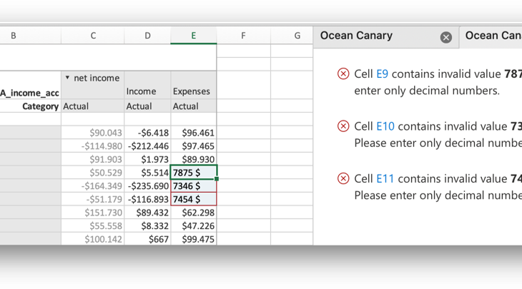
Task: Follow the E10 cell reference link
Action: 385,126
